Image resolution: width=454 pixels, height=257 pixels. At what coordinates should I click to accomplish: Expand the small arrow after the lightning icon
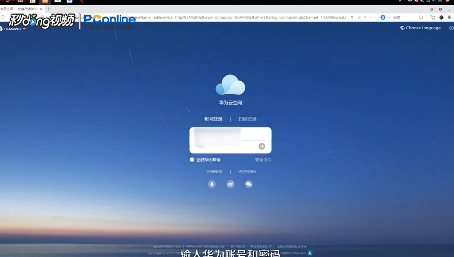pos(371,17)
